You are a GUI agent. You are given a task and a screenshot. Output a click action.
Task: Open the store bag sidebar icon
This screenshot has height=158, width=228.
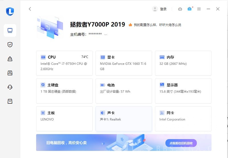pos(10,101)
